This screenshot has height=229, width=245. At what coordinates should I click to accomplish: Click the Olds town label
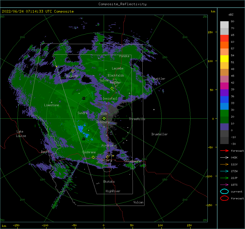[x=104, y=114]
